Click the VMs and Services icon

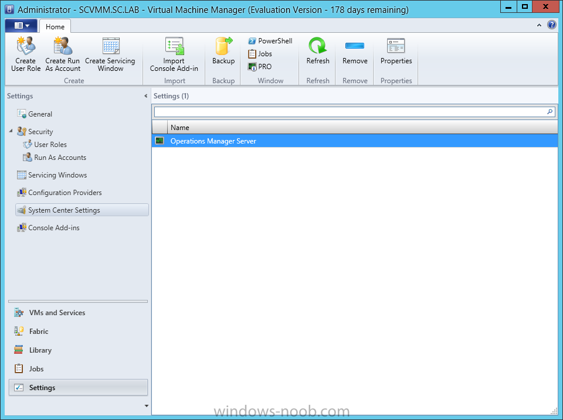click(x=19, y=312)
